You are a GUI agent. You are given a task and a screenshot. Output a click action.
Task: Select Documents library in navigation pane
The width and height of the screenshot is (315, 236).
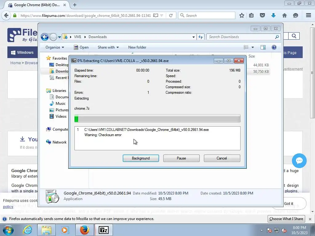[x=59, y=97]
